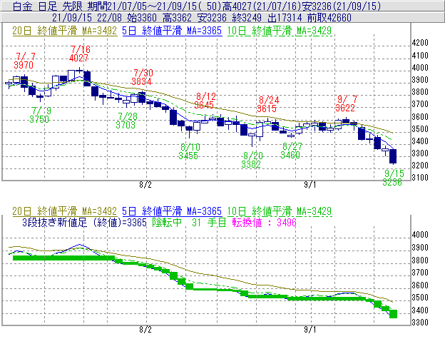Select 5日 終値平滑 legend above the lower chart
This screenshot has height=339, width=445.
(x=172, y=211)
